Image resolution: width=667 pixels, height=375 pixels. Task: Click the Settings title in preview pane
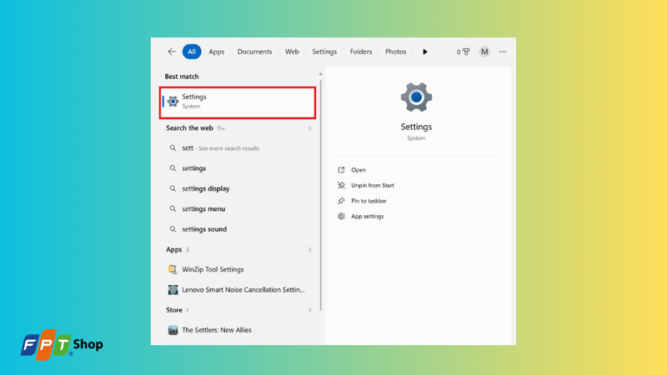[x=416, y=127]
